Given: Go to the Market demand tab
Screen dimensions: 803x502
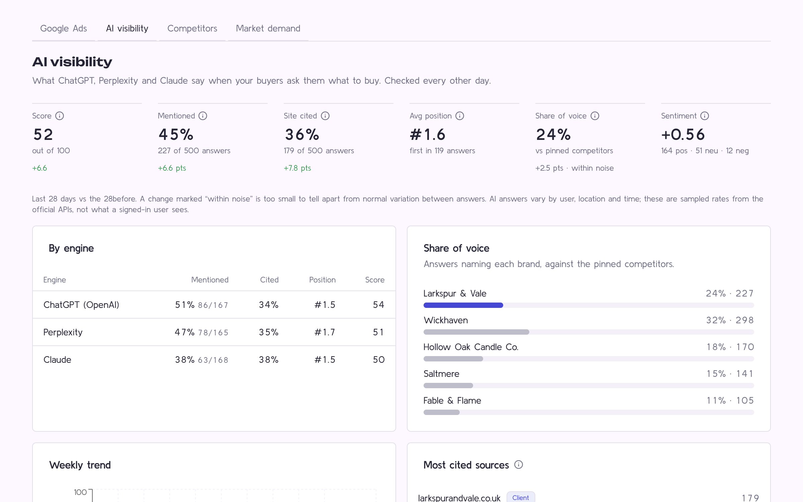Looking at the screenshot, I should (268, 28).
